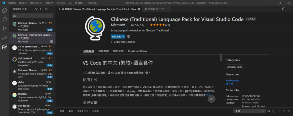Open extensions sidebar more actions menu
Screen dimensions: 293x116
(x=51, y=9)
